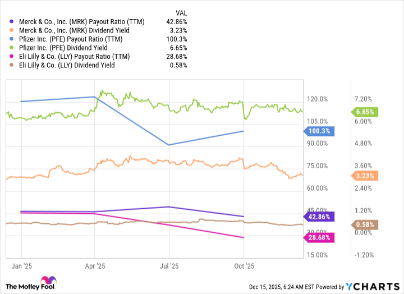The image size is (404, 294).
Task: Click the green Pfizer Dividend Yield legend dot
Action: 12,48
